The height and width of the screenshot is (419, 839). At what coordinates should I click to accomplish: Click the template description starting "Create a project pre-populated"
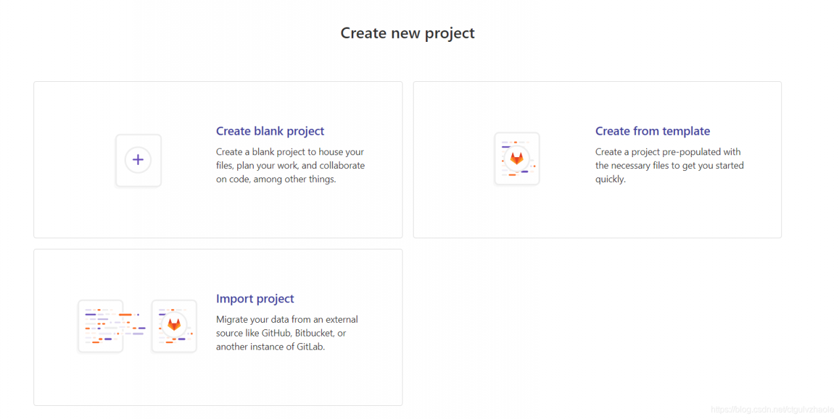(x=669, y=166)
